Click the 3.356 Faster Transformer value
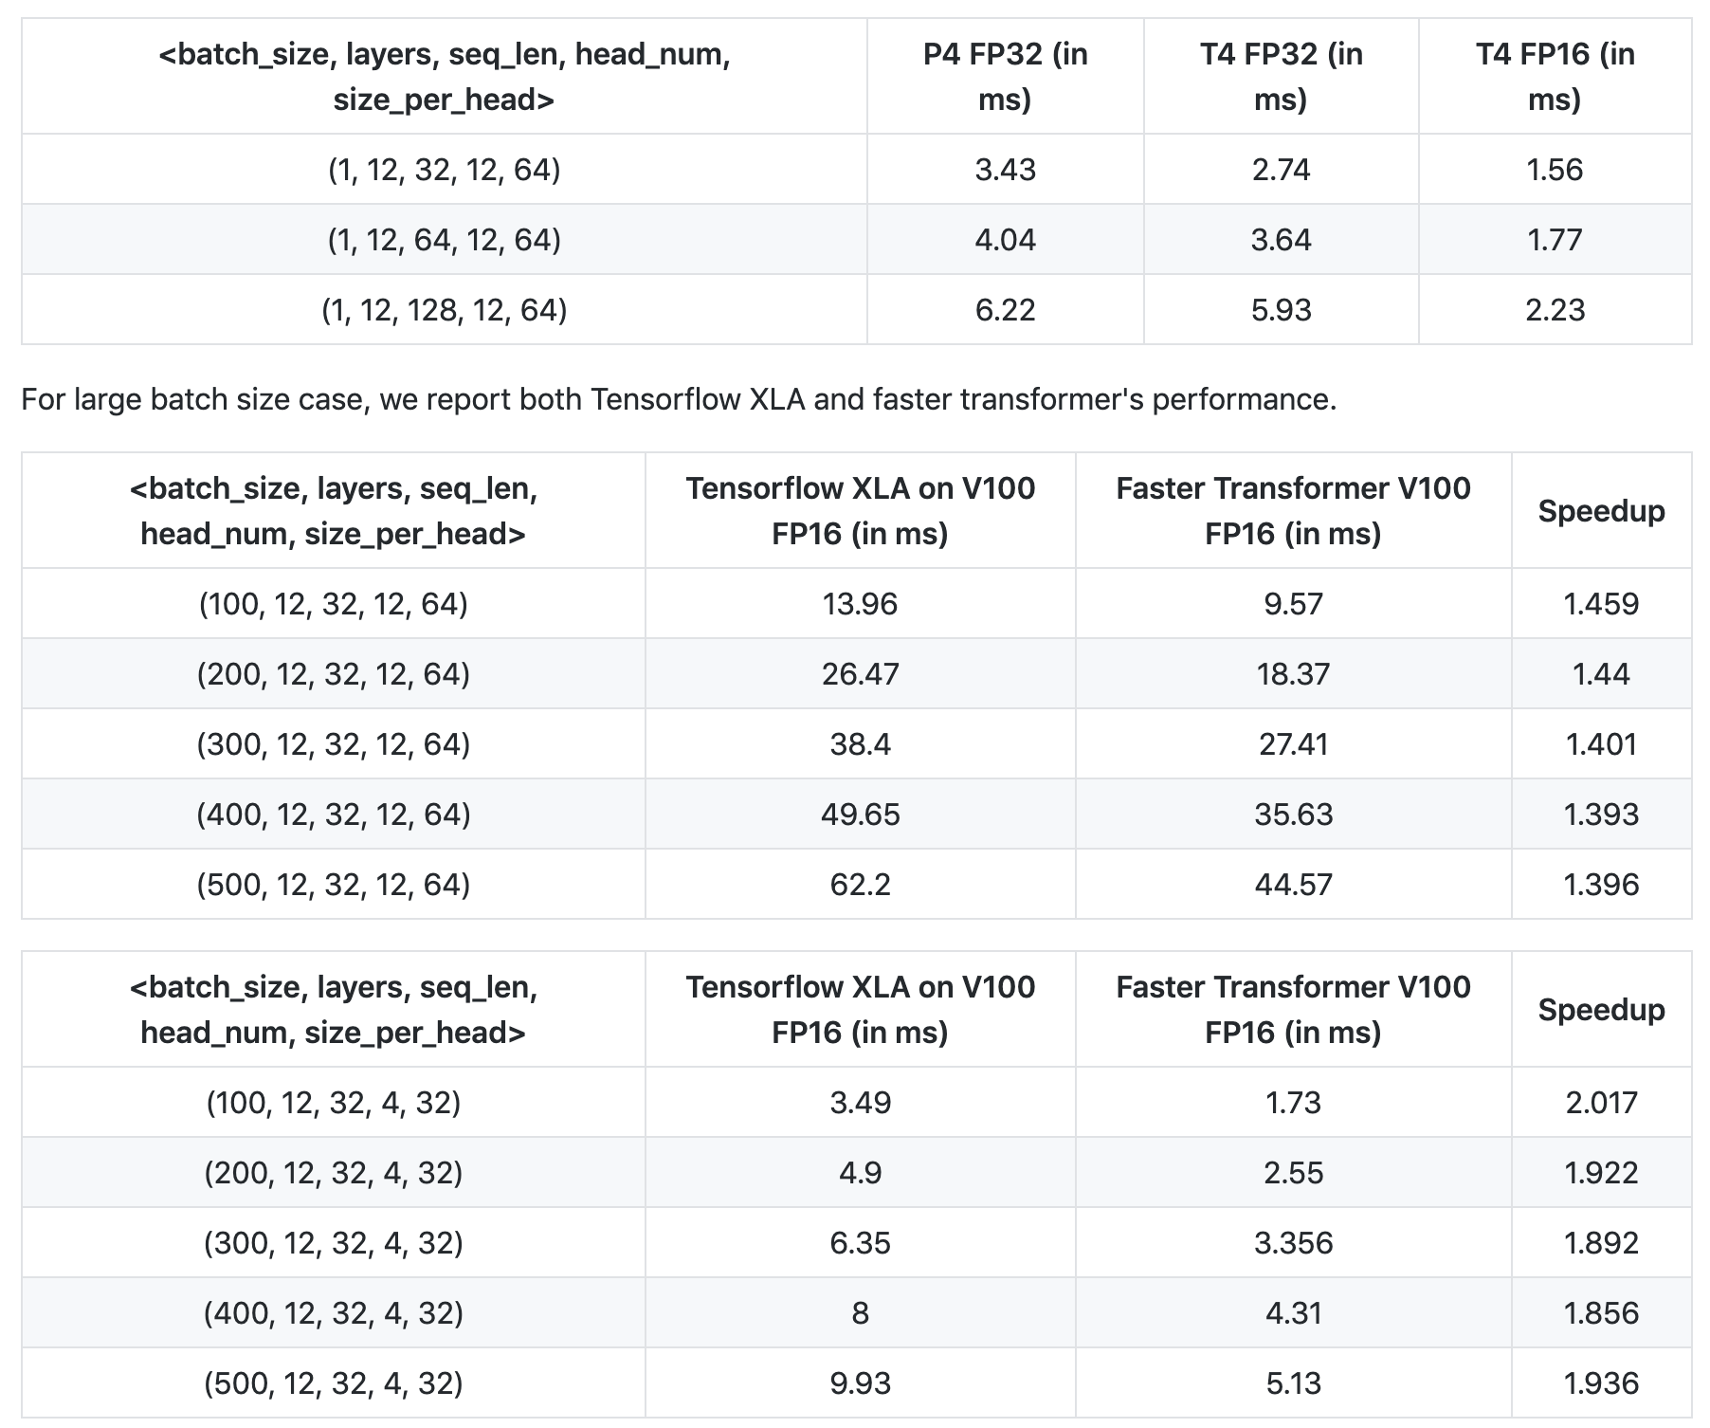Image resolution: width=1710 pixels, height=1428 pixels. [x=1293, y=1243]
